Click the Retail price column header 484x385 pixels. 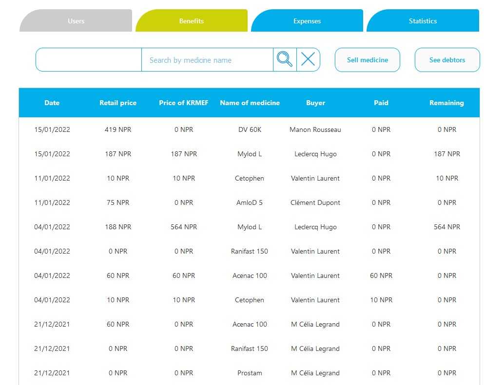click(x=118, y=103)
